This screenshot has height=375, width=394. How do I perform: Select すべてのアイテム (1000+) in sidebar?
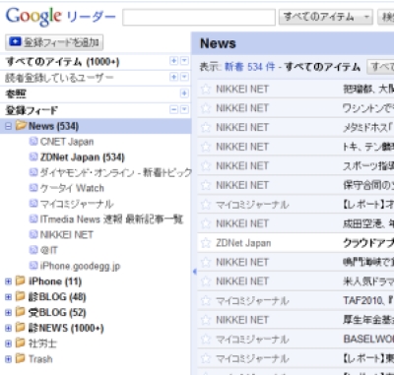click(x=62, y=62)
